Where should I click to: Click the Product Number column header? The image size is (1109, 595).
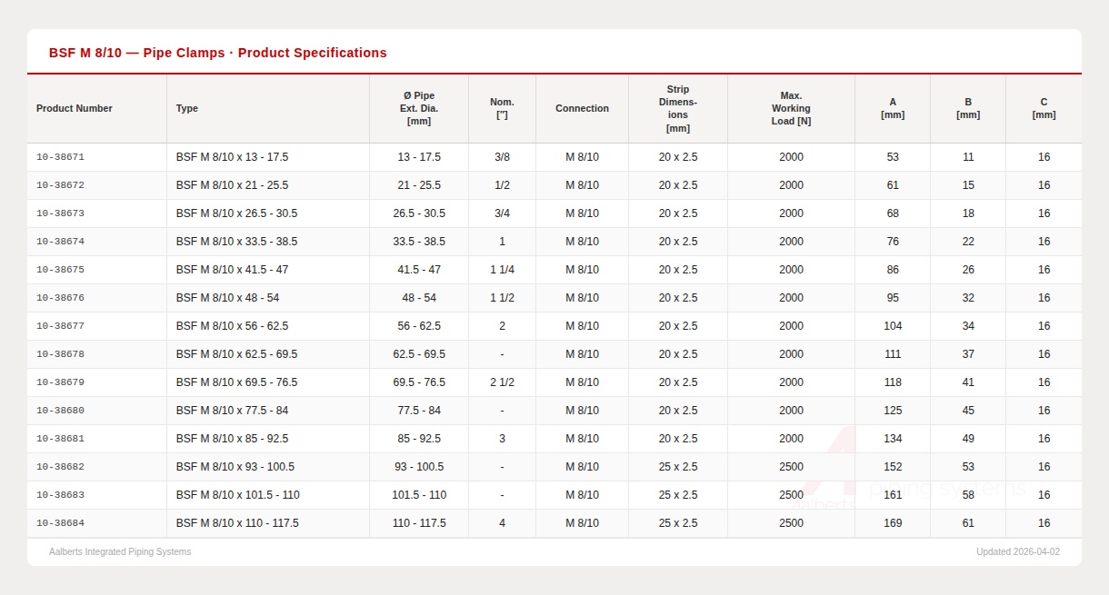[x=75, y=108]
